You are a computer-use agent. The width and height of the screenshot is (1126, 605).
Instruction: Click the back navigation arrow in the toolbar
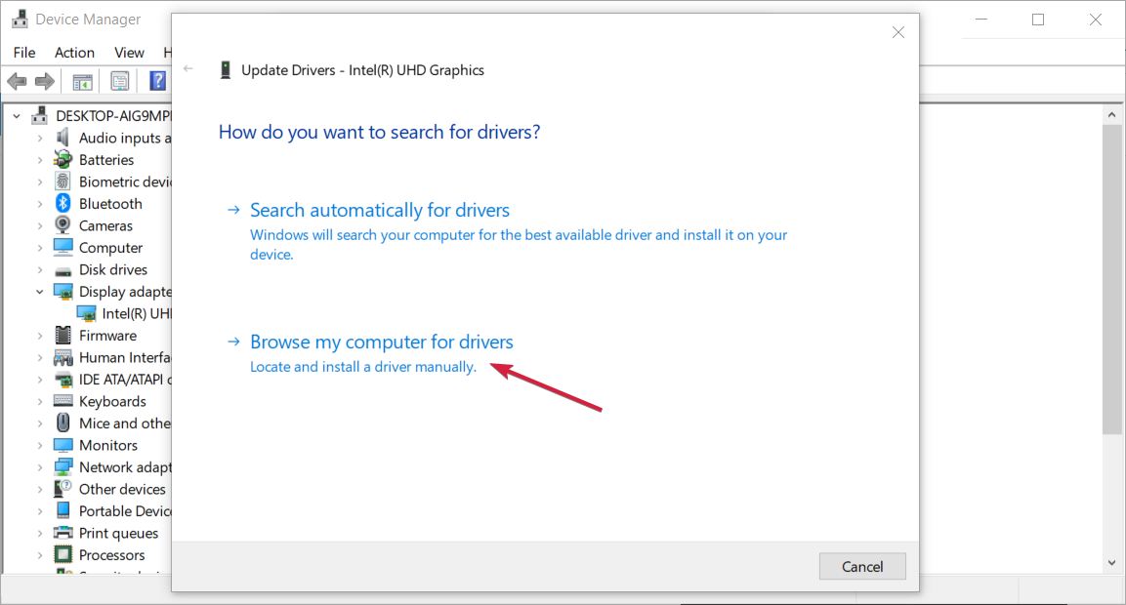click(17, 81)
